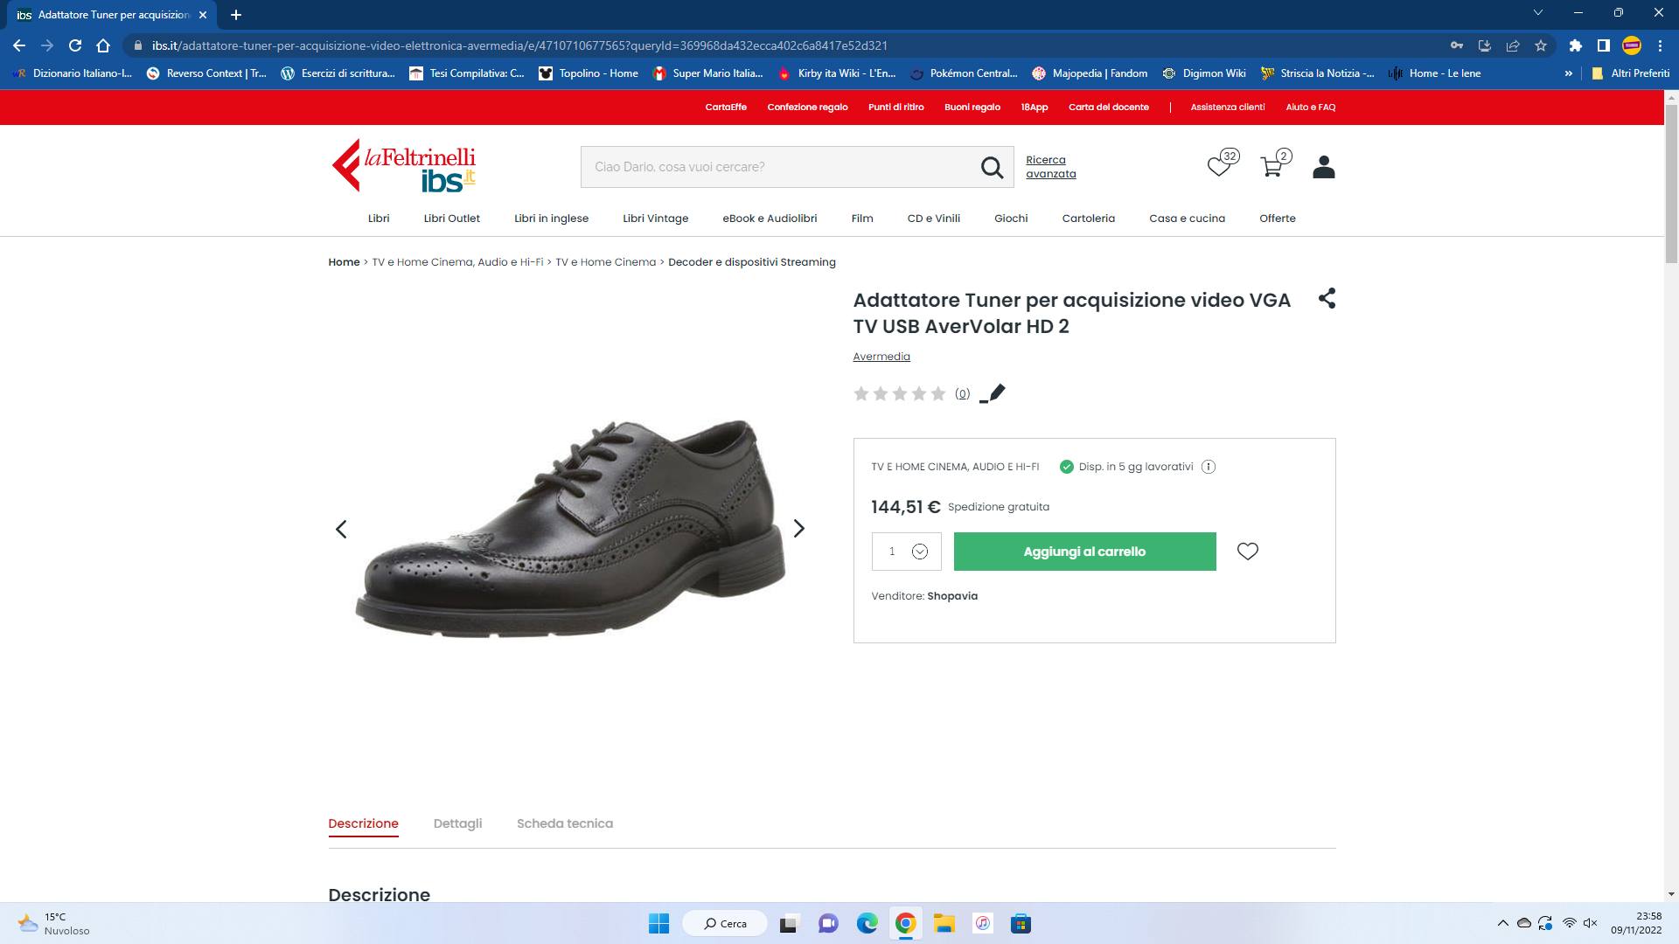Go back with browser back arrow
Image resolution: width=1679 pixels, height=944 pixels.
point(19,45)
